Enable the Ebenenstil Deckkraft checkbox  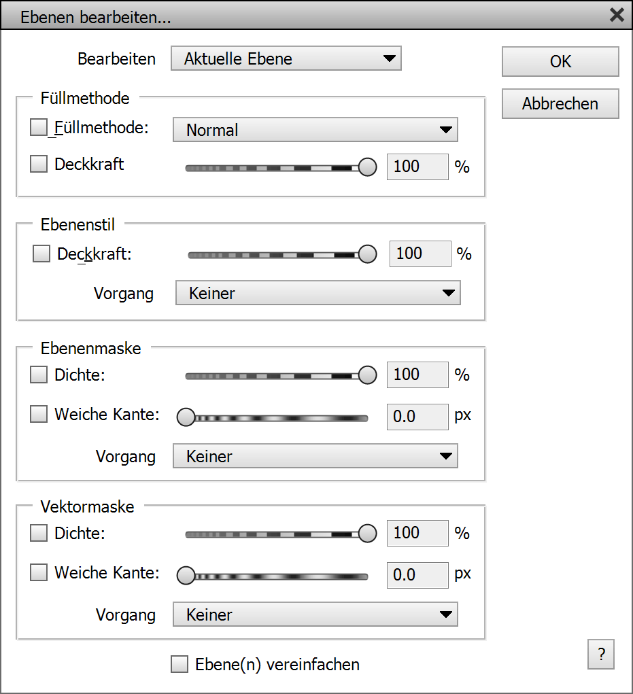pos(42,254)
